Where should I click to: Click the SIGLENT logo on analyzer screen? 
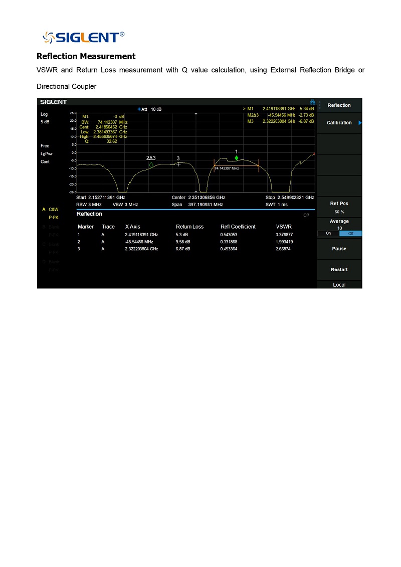pos(54,102)
